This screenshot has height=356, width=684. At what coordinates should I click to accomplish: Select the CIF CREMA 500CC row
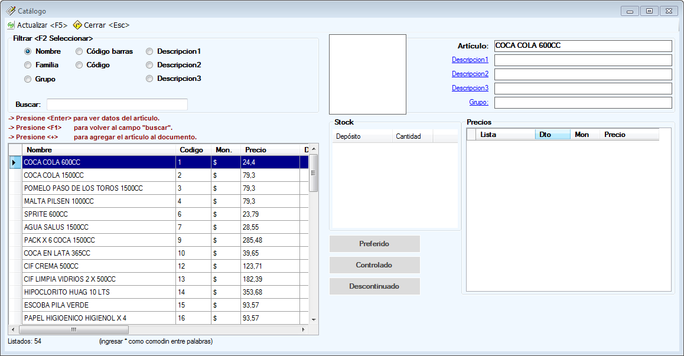[159, 266]
